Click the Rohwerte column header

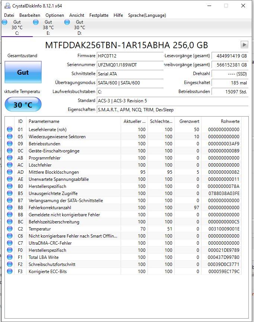tap(222, 121)
